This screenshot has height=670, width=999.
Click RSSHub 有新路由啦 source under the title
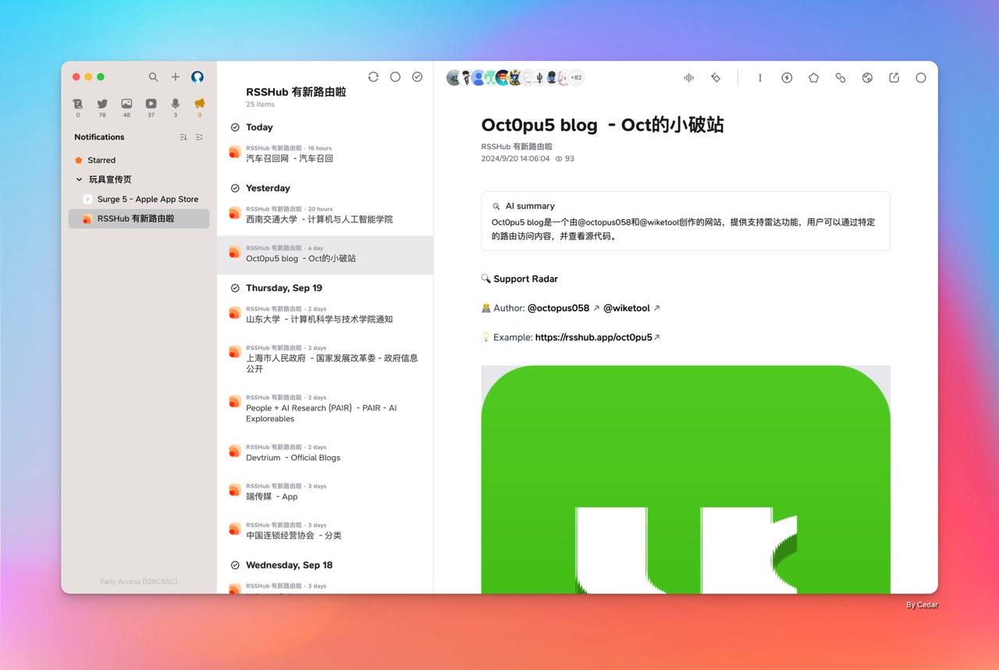pos(517,147)
